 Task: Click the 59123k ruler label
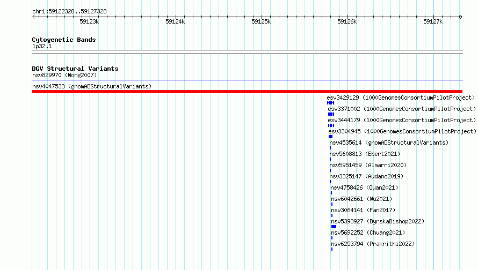(x=89, y=21)
